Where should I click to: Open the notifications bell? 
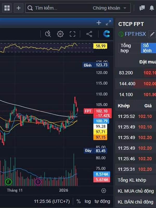152,8
